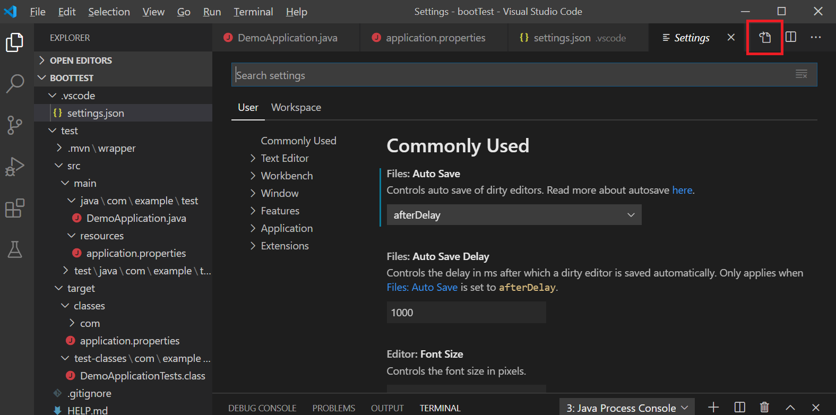Expand Text Editor settings category
This screenshot has height=415, width=836.
point(285,158)
